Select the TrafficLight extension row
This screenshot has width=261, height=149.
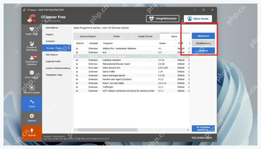point(131,87)
